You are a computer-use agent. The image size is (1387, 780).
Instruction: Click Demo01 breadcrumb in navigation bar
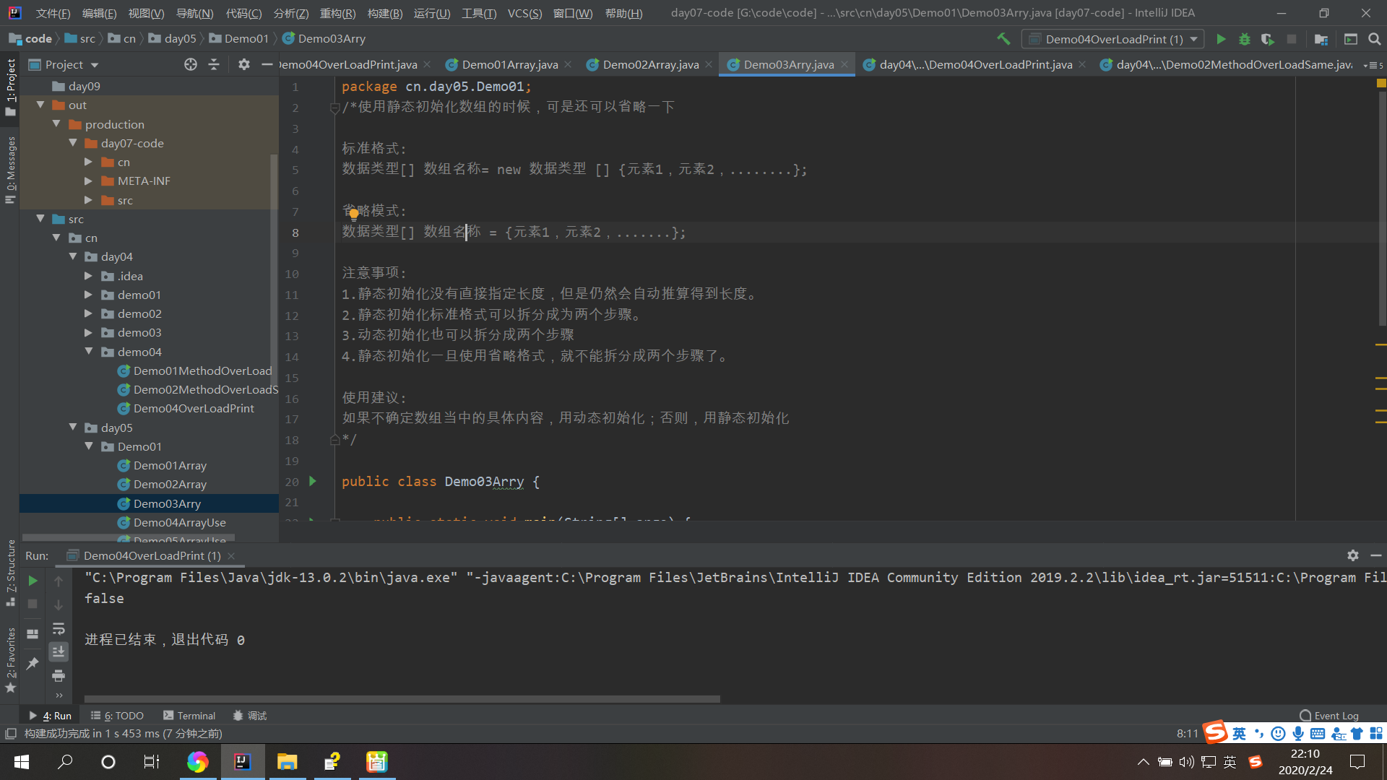[x=239, y=38]
